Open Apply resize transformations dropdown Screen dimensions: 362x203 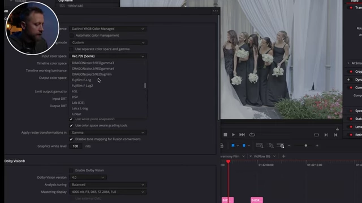108,133
